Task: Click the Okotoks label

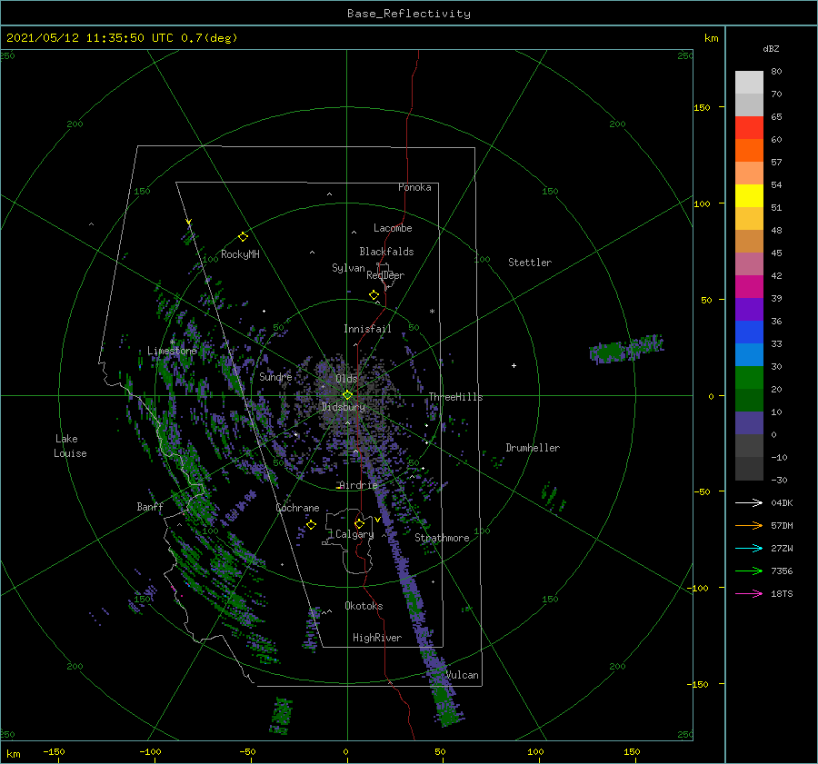Action: click(x=364, y=606)
